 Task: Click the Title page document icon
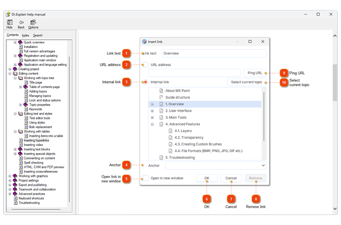tap(26, 82)
